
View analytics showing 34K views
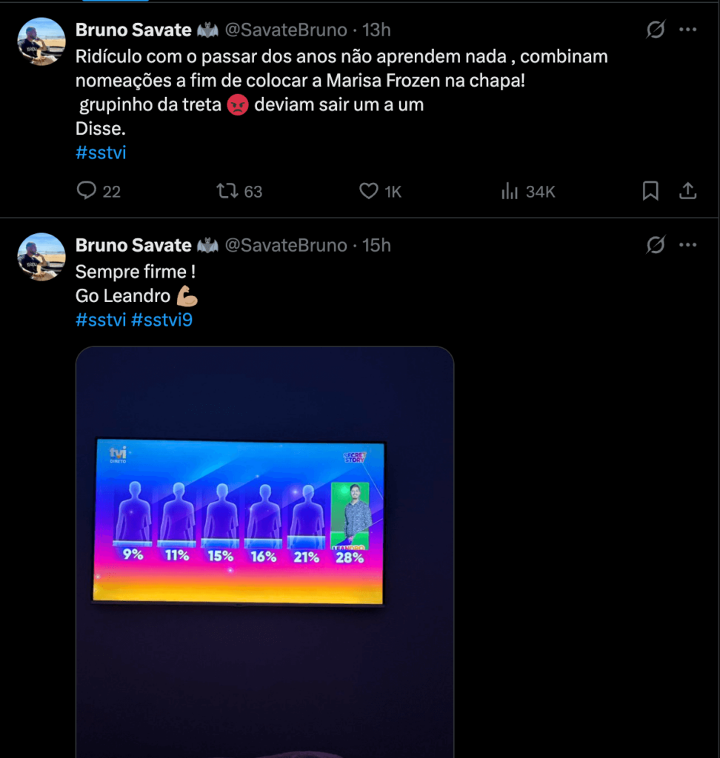pos(510,191)
